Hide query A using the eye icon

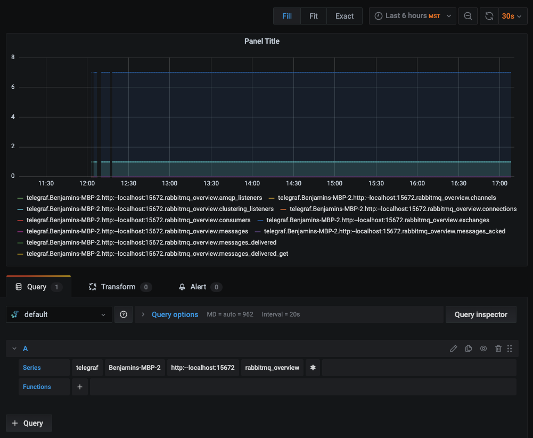point(483,348)
